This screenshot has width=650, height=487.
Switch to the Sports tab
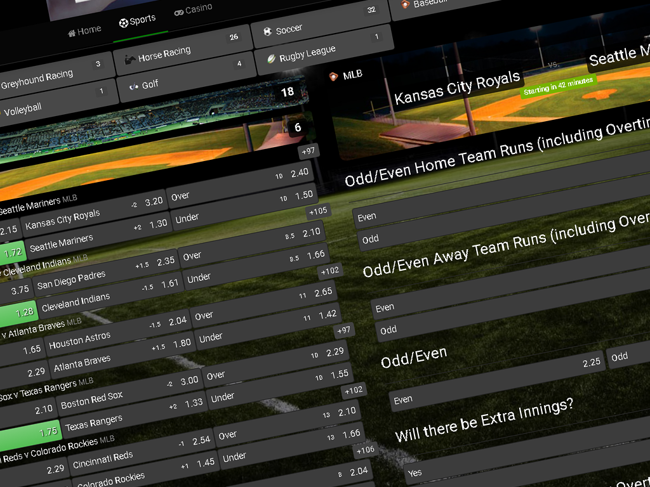pyautogui.click(x=137, y=21)
